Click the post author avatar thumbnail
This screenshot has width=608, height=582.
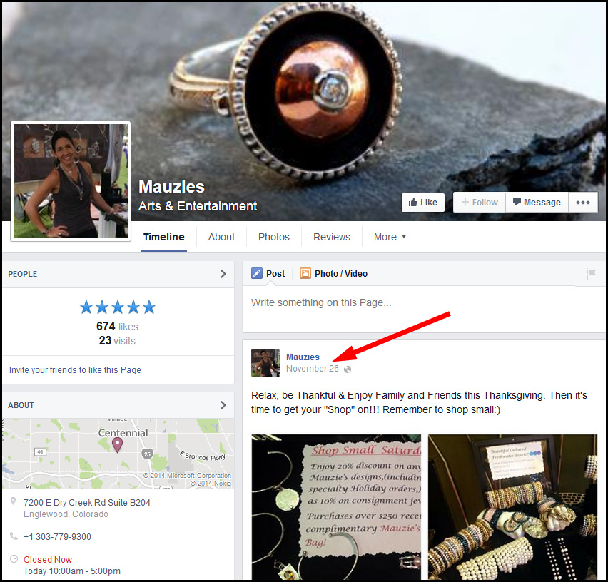[x=265, y=363]
